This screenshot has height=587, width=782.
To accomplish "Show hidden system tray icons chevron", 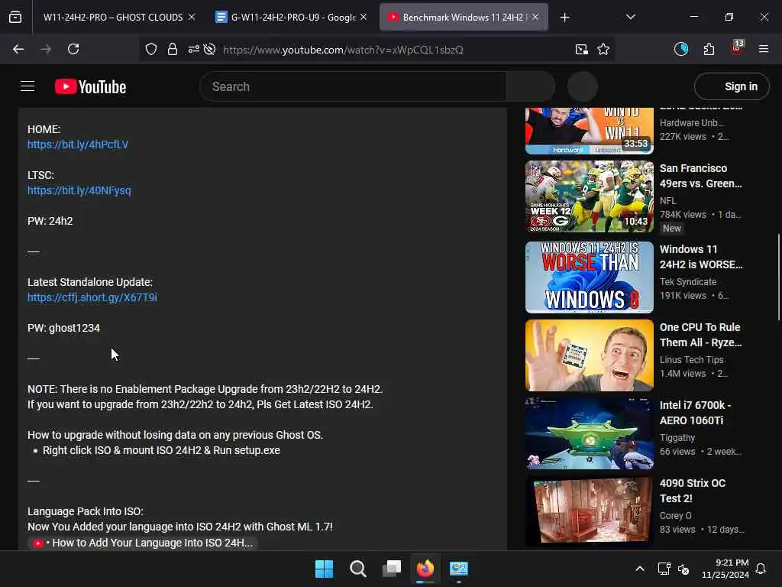I will [x=640, y=569].
